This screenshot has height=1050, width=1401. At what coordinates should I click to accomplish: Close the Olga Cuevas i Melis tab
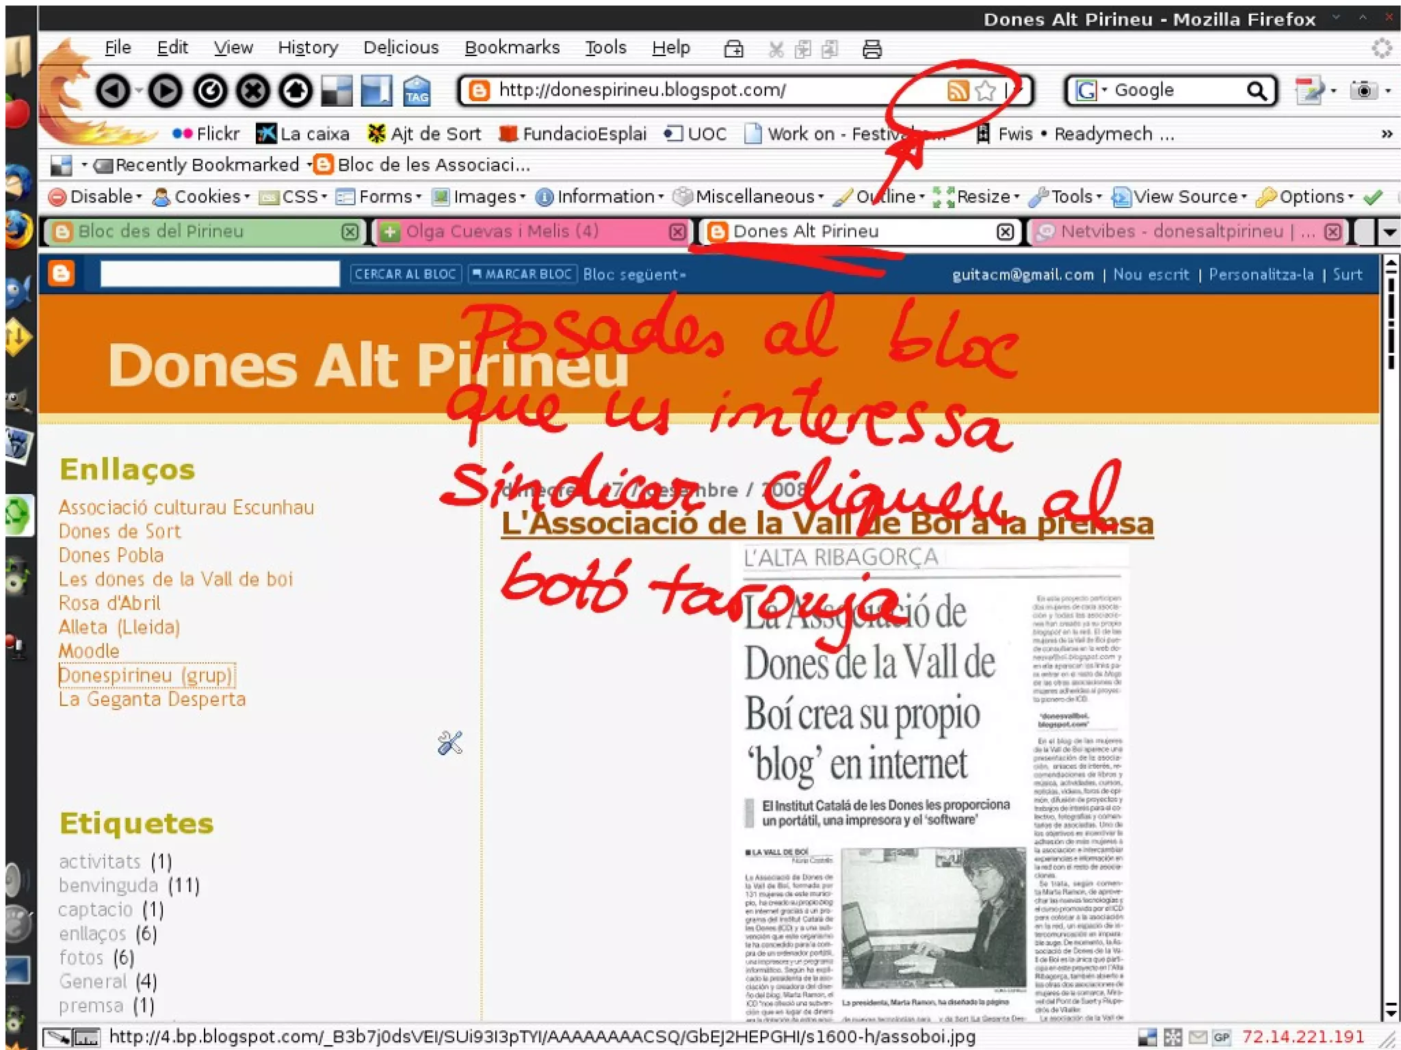677,232
